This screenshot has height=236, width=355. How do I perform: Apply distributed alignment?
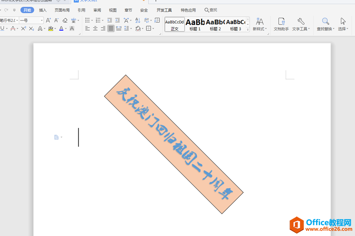tap(119, 28)
